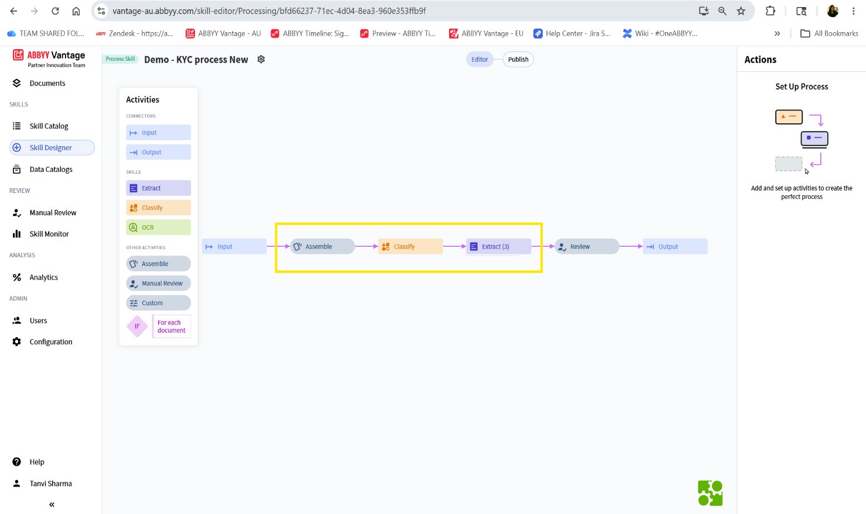Collapse the sidebar with double chevron
The height and width of the screenshot is (514, 866).
tap(52, 504)
